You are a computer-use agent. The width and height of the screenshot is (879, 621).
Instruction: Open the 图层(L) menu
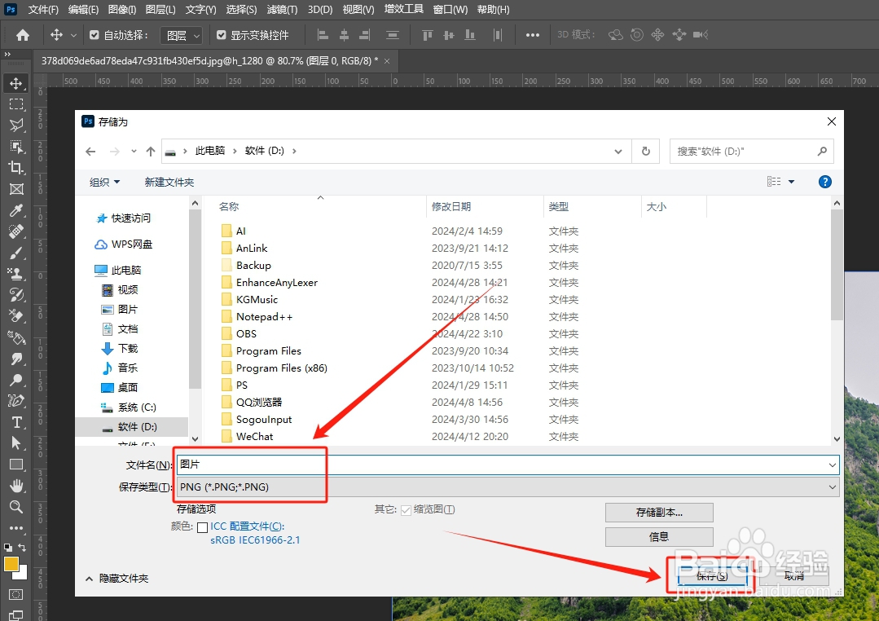point(160,10)
